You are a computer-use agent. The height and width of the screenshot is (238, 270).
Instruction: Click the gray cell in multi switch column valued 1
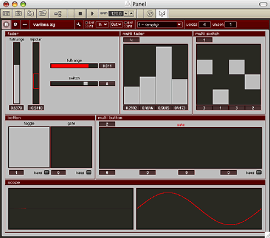coord(221,97)
